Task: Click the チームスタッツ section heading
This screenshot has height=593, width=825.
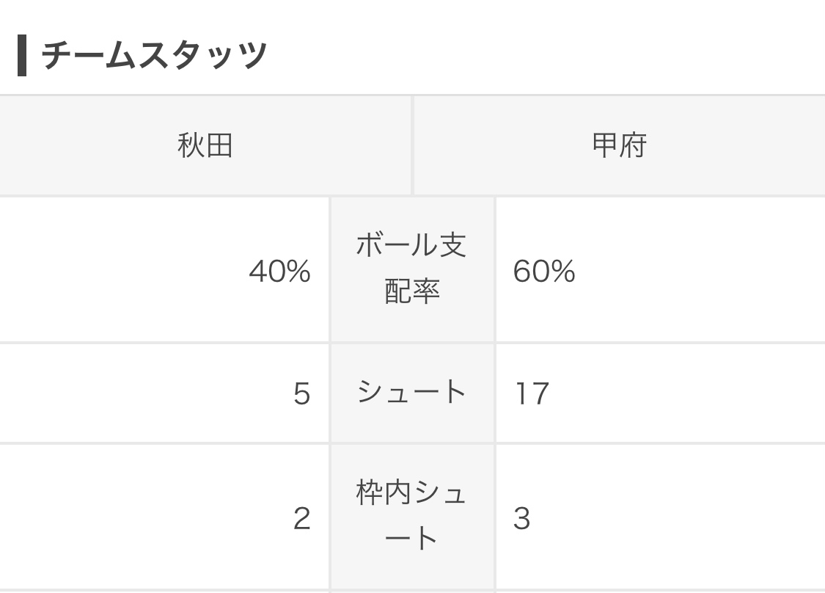Action: click(x=154, y=56)
